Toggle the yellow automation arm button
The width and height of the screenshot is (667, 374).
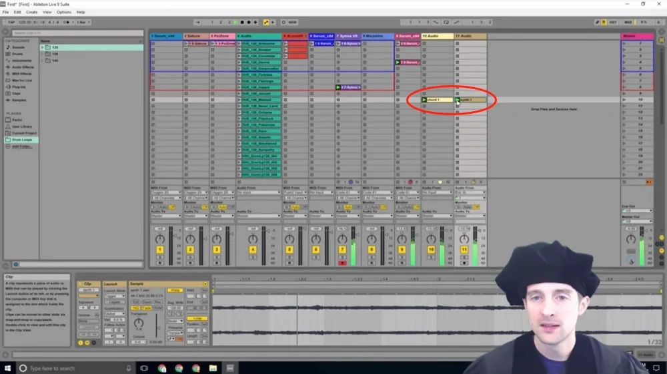coord(266,22)
